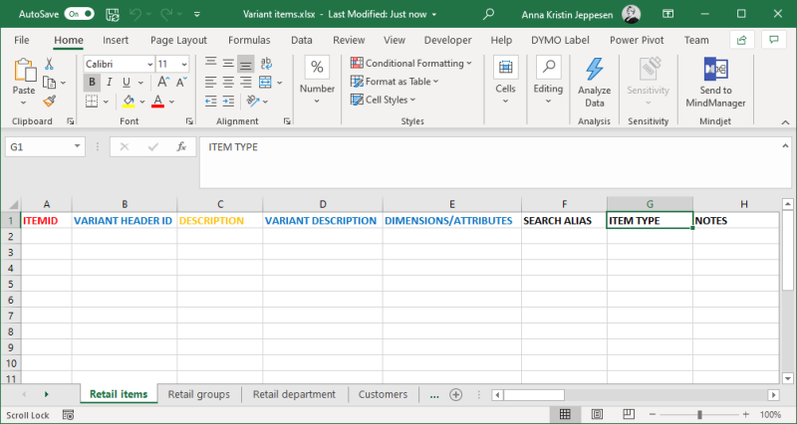Image resolution: width=797 pixels, height=424 pixels.
Task: Switch to the Insert tab
Action: (x=116, y=40)
